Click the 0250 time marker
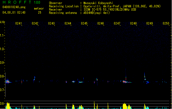172x109 pixels. (166, 23)
